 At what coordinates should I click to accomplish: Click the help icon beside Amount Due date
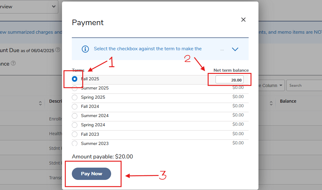58,50
